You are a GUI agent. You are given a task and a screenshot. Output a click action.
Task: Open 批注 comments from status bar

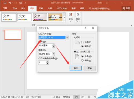[x=67, y=97]
